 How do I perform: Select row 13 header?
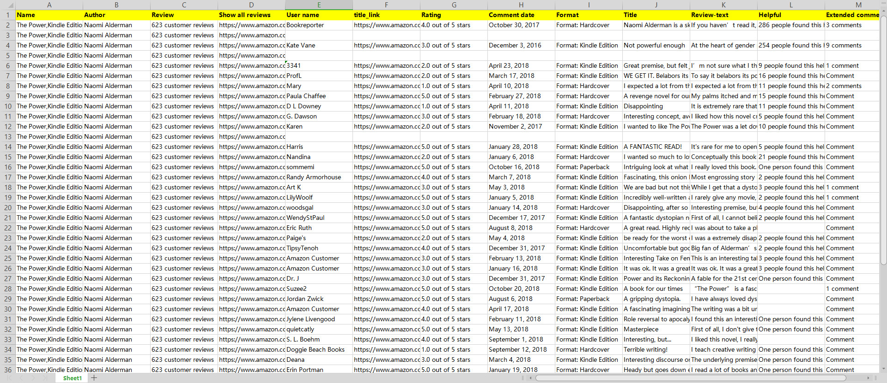click(x=7, y=136)
